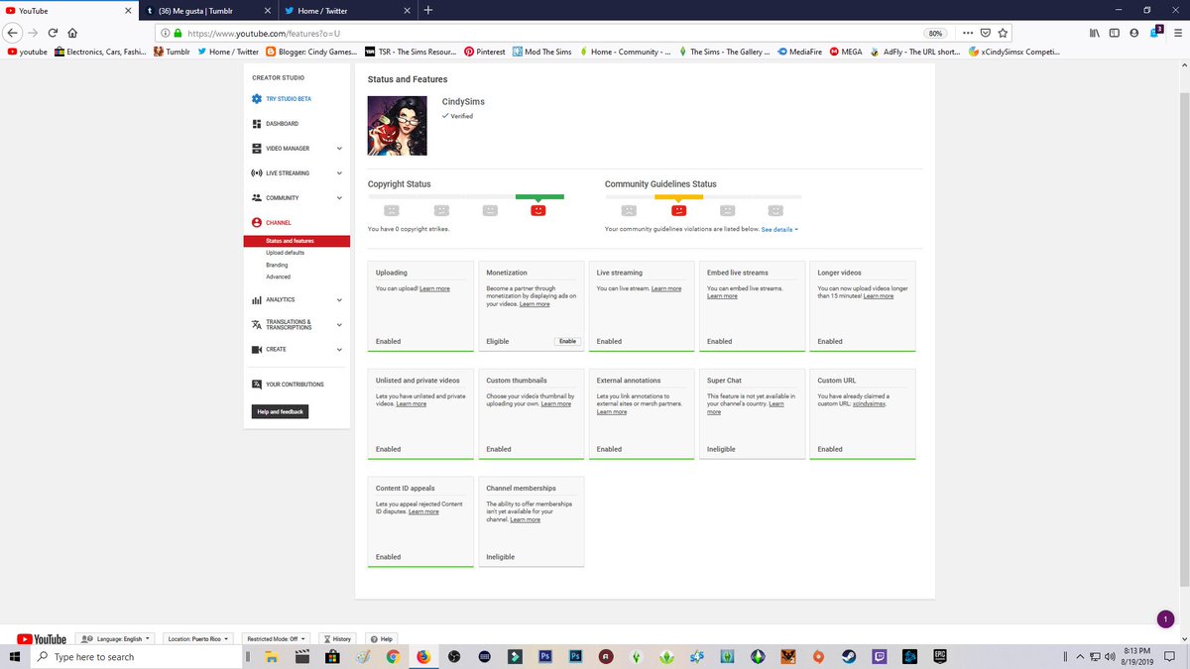Expand the Create section chevron
Viewport: 1190px width, 669px height.
coord(339,349)
